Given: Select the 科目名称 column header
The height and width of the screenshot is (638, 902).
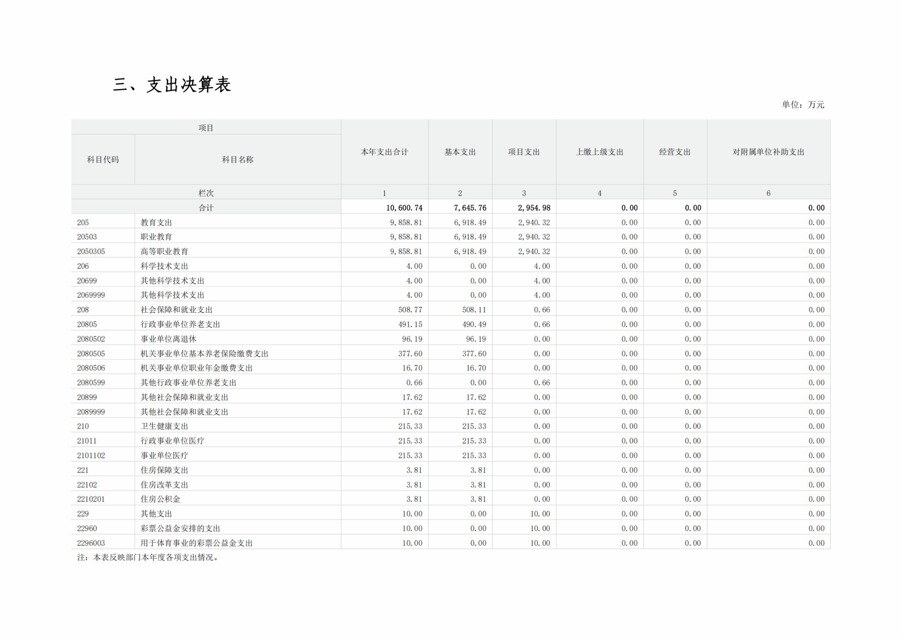Looking at the screenshot, I should point(237,159).
